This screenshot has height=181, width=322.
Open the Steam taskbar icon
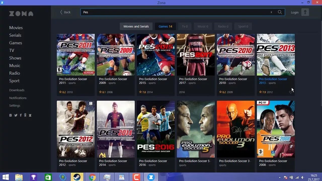pos(77,177)
